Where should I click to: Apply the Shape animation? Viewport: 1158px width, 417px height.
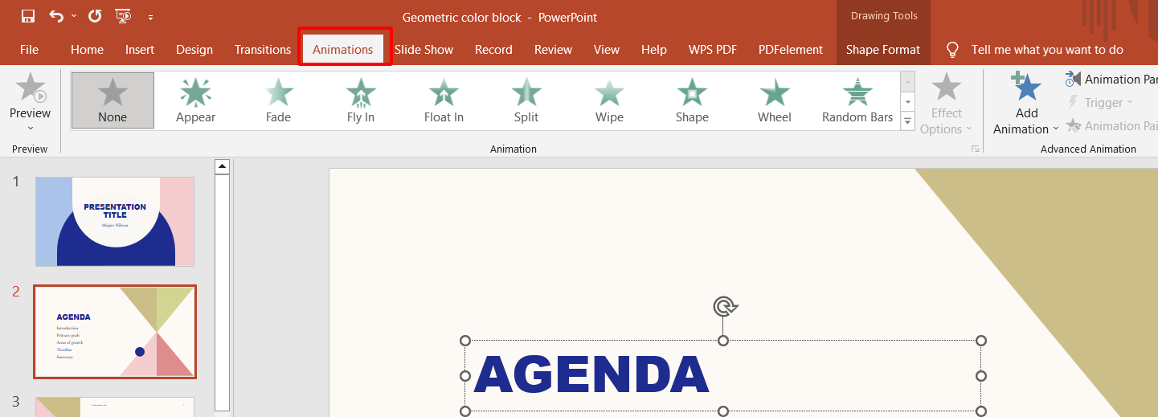(692, 100)
